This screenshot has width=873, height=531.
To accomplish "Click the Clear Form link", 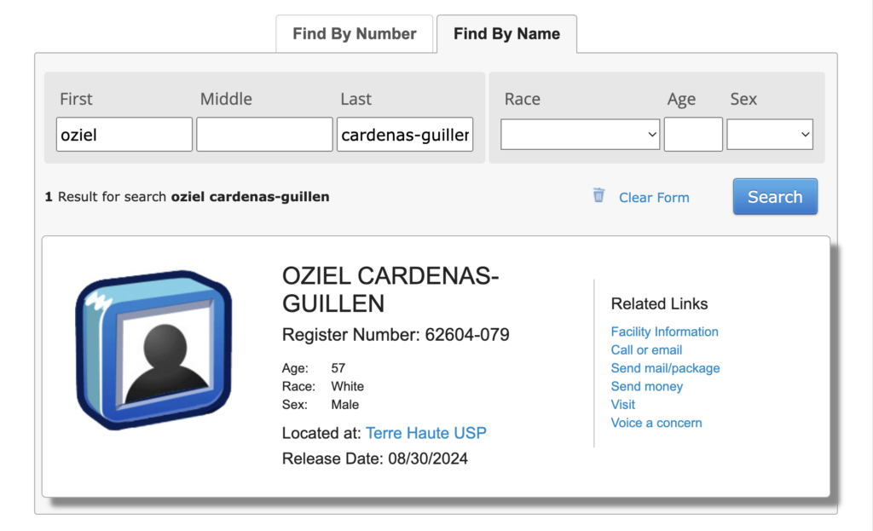I will (x=654, y=198).
